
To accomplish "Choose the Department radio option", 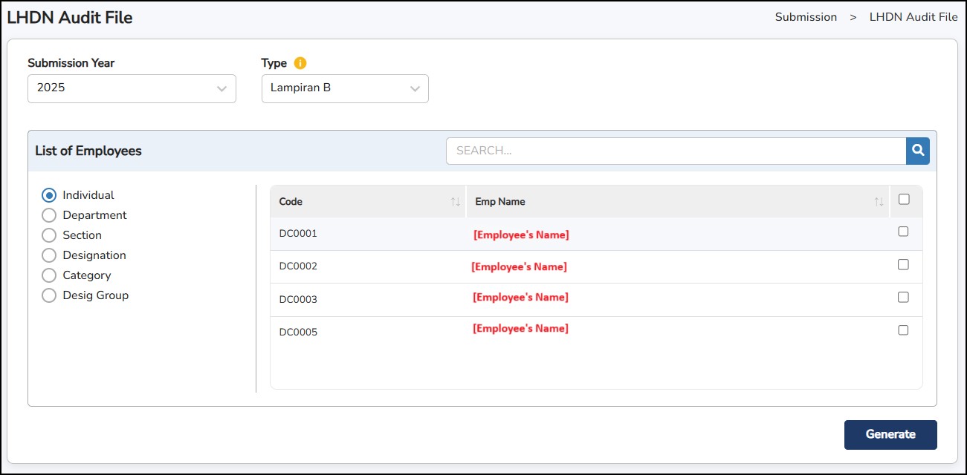I will tap(49, 215).
